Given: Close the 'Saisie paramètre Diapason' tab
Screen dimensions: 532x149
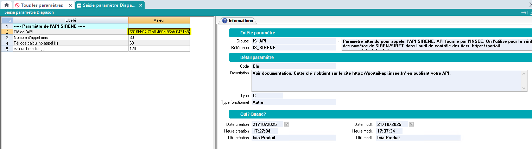Looking at the screenshot, I should click(x=141, y=5).
